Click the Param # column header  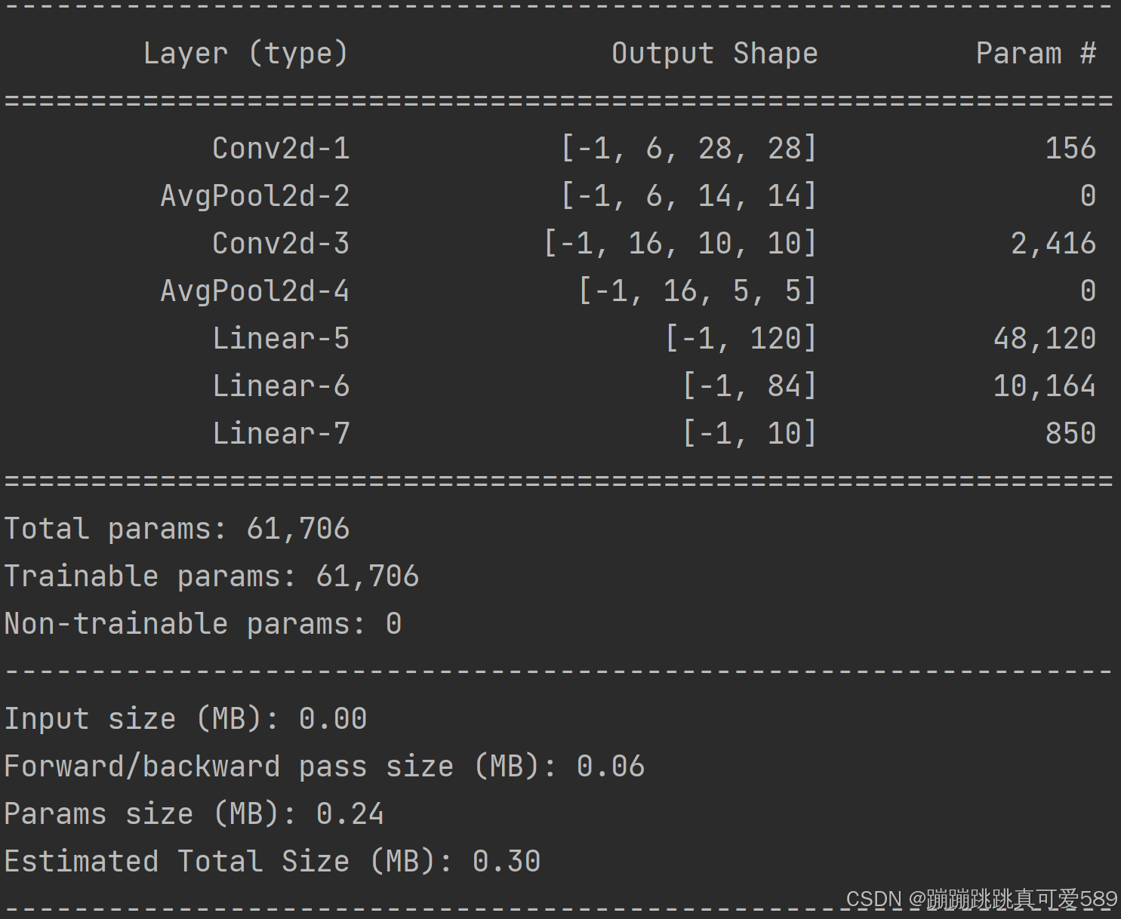coord(1036,53)
